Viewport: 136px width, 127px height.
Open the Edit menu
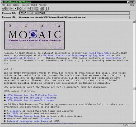9,5
